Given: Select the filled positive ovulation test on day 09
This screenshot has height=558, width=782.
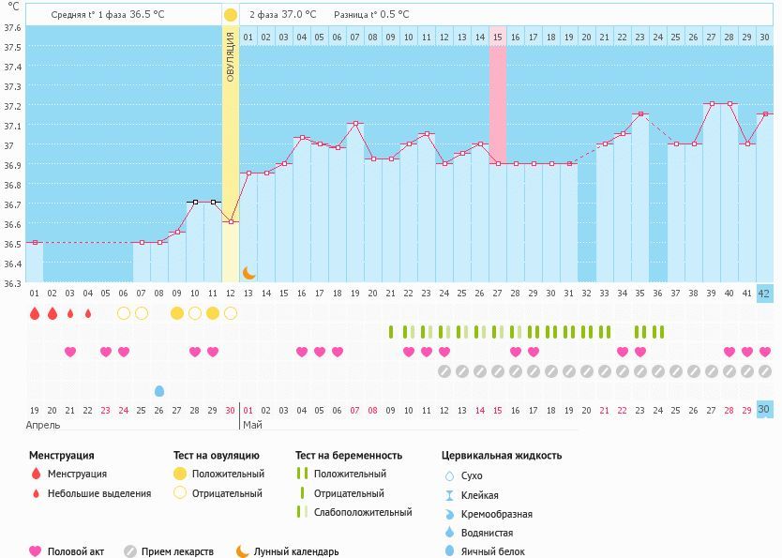Looking at the screenshot, I should coord(176,313).
